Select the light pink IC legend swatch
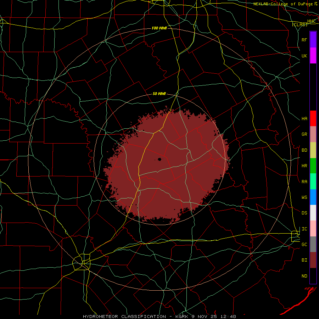 (313, 229)
